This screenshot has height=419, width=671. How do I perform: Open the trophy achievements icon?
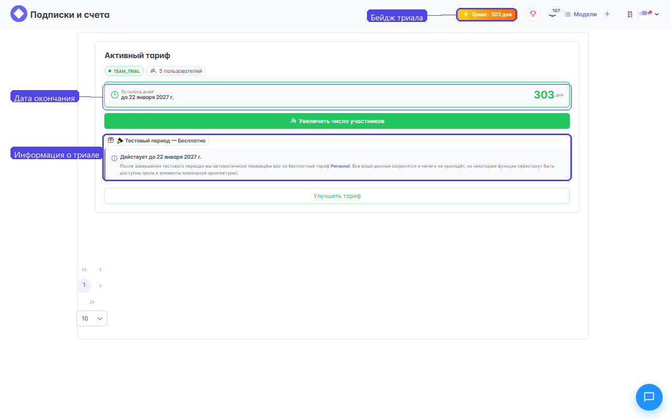533,14
